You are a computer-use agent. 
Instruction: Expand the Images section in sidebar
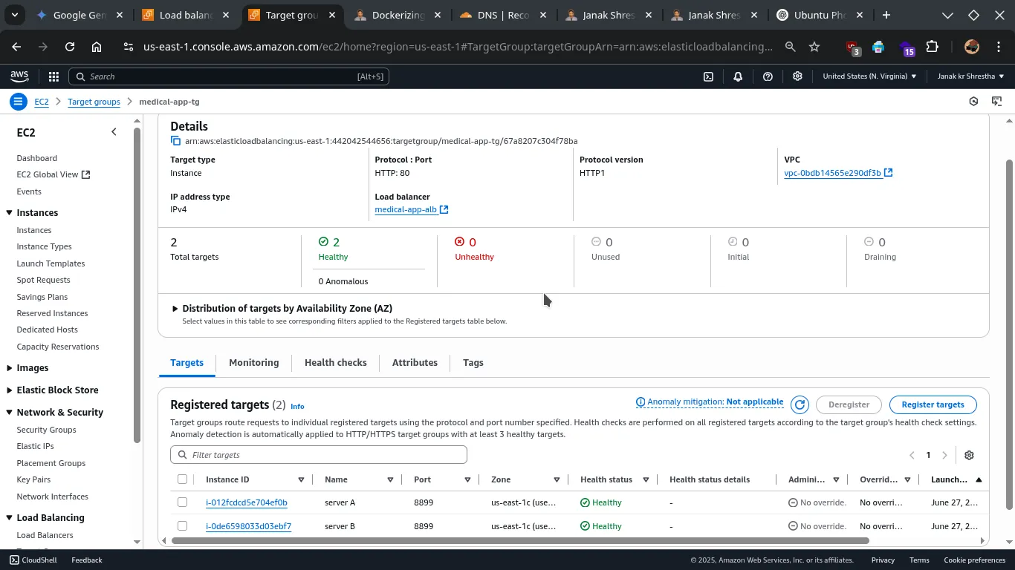9,368
